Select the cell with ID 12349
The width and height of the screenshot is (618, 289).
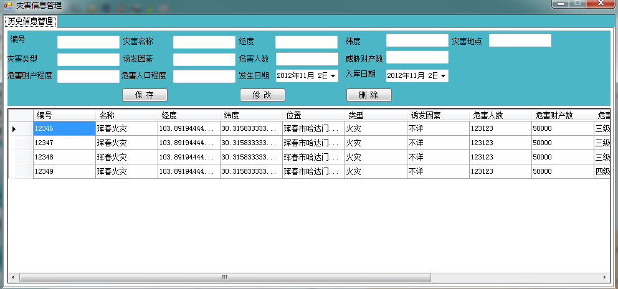64,171
